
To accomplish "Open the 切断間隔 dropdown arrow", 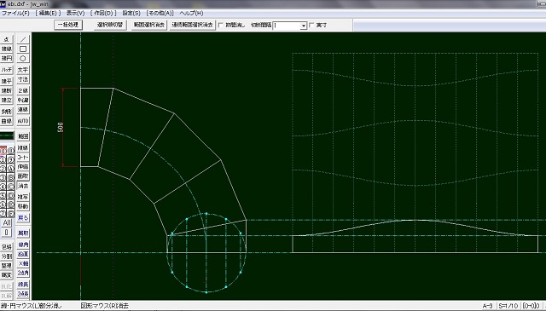I will point(304,26).
